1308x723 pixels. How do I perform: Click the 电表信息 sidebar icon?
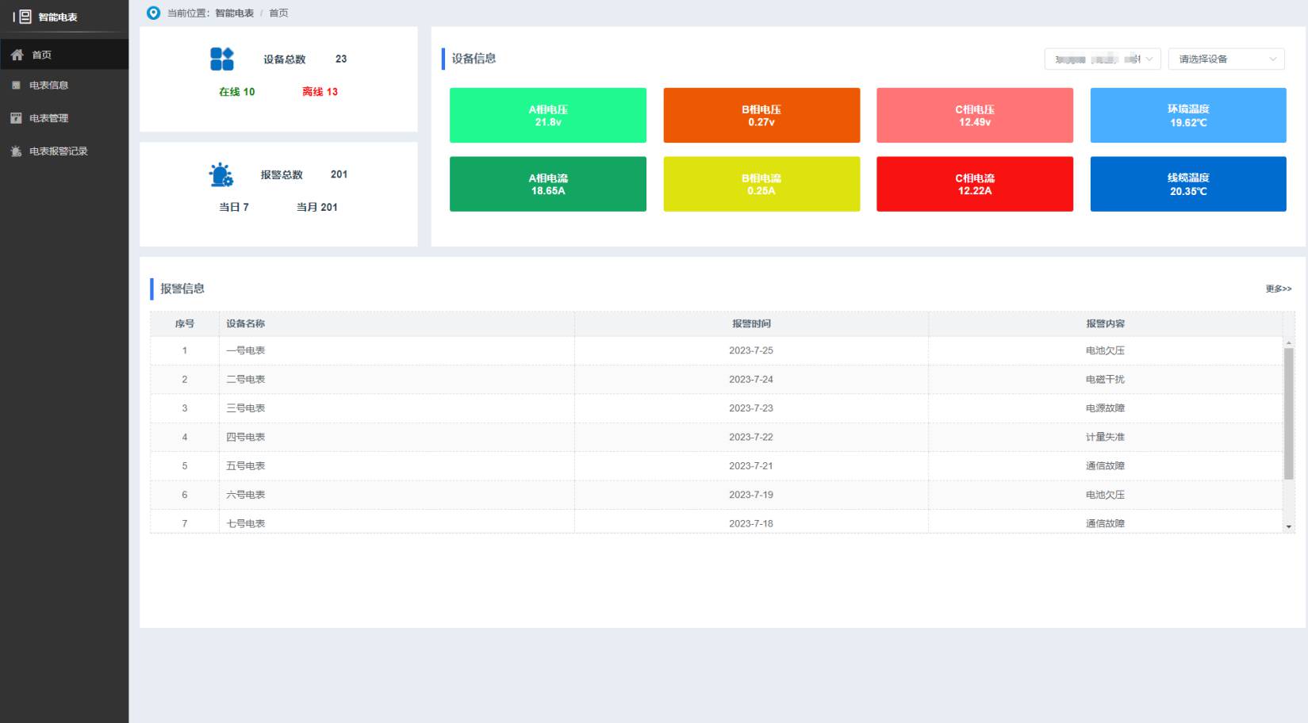(16, 86)
